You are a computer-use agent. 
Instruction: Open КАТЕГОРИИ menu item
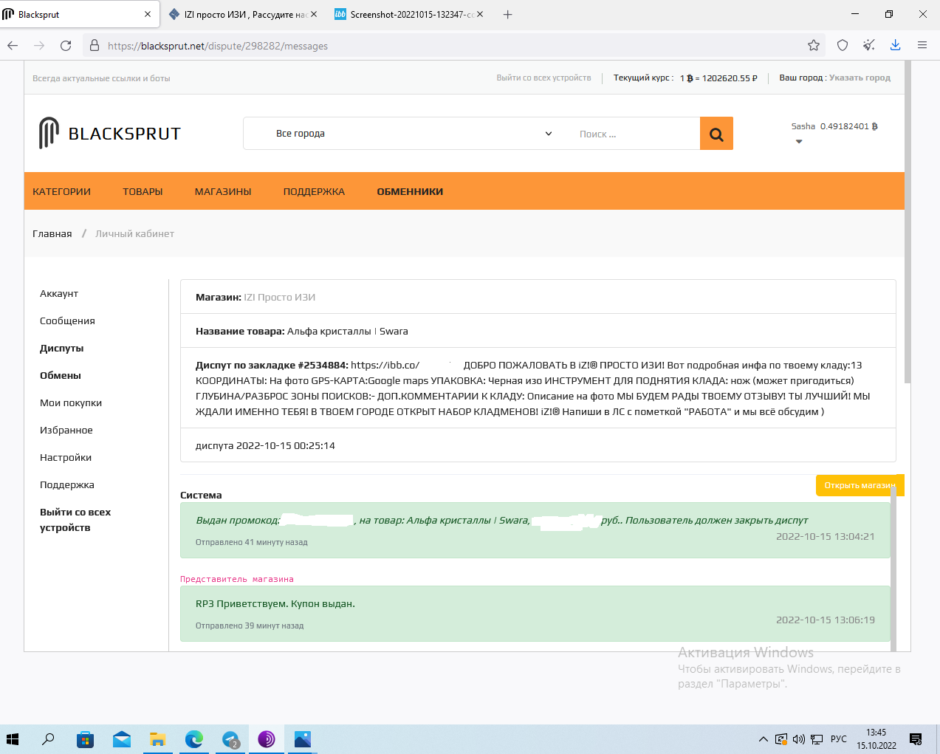point(61,191)
